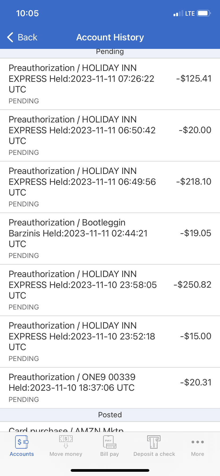
Task: Tap the battery icon in status bar
Action: [x=204, y=13]
